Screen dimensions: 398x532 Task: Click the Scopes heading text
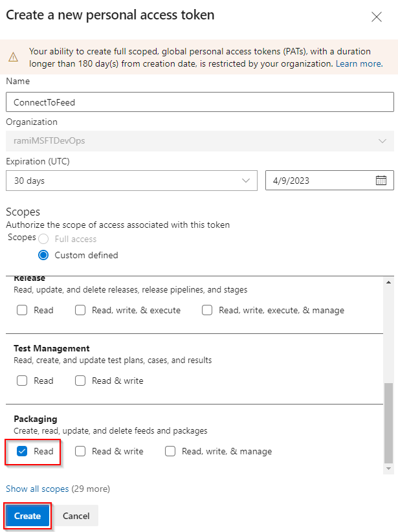pyautogui.click(x=23, y=212)
